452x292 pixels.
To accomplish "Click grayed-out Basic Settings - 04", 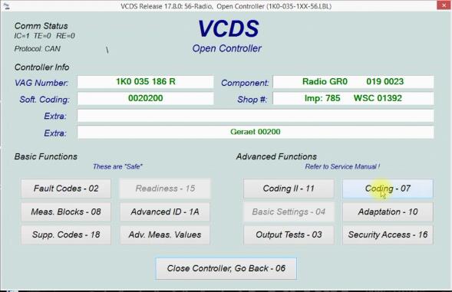I will (x=289, y=212).
